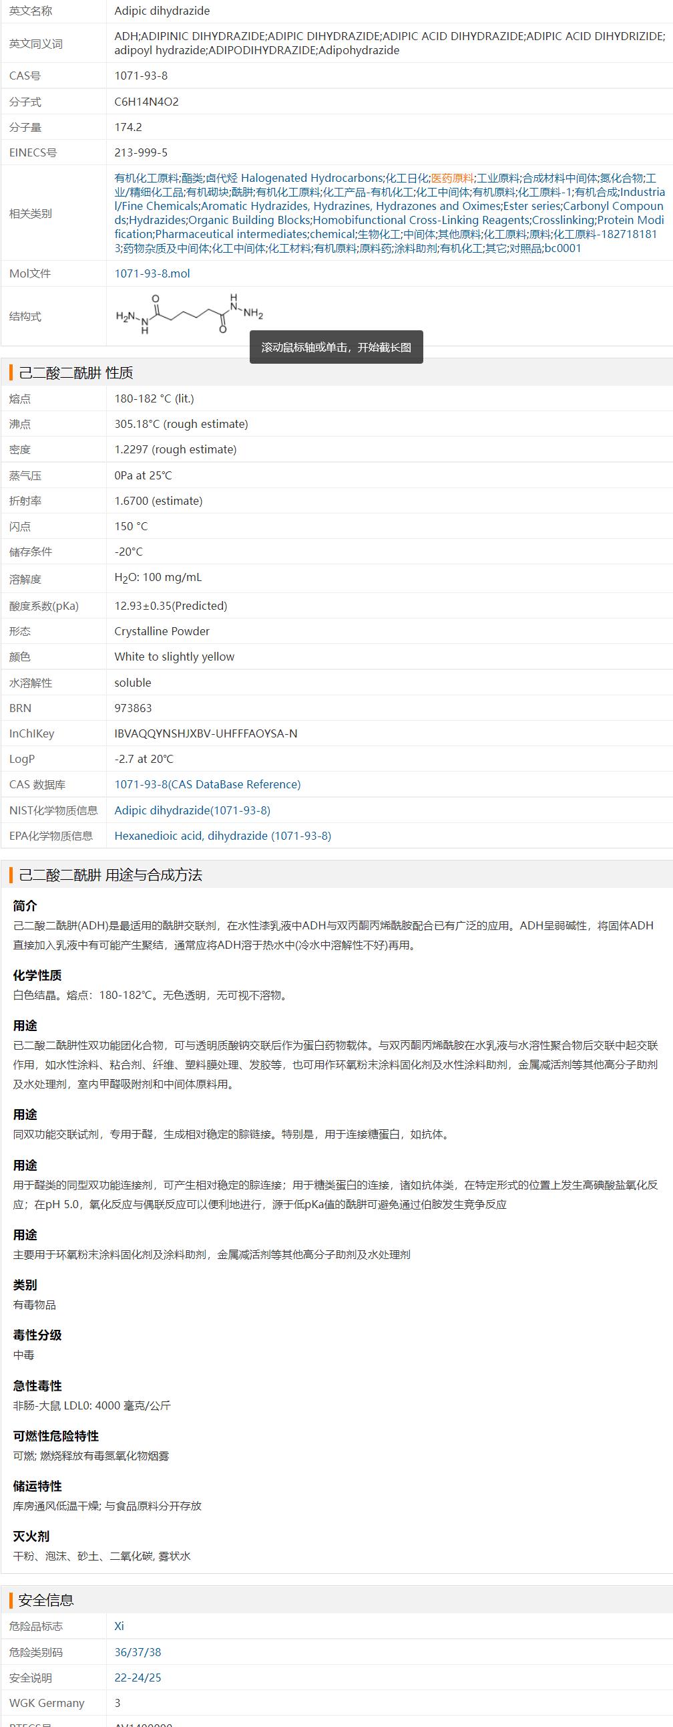Open risk code 36/37/38 link

(x=138, y=1652)
